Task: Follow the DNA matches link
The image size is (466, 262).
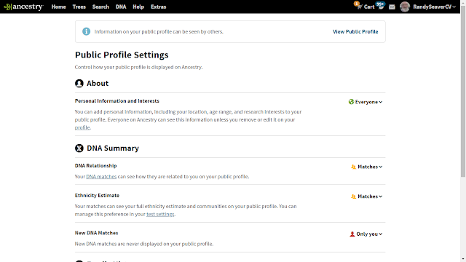Action: click(101, 176)
